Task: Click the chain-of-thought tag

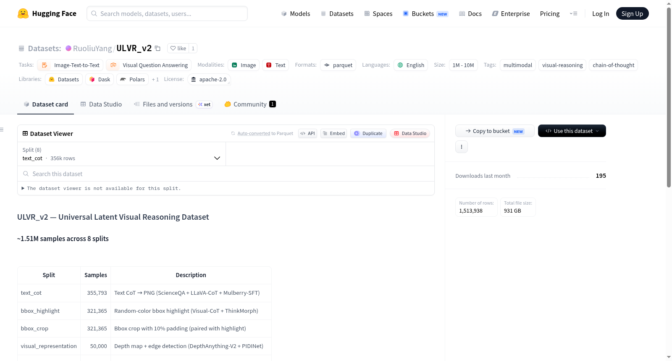Action: pos(613,65)
